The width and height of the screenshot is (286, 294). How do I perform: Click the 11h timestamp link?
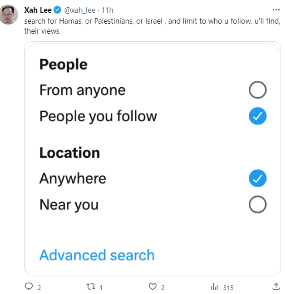pyautogui.click(x=107, y=10)
